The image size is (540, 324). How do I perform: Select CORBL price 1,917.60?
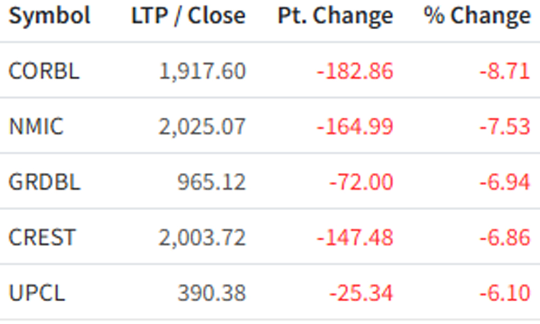click(202, 71)
